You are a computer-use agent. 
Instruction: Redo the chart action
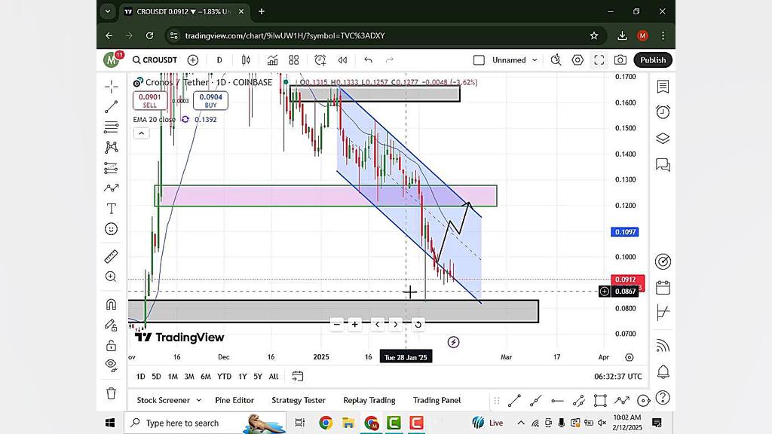click(x=390, y=60)
